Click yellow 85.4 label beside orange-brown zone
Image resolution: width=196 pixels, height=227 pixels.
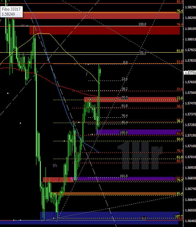(x=180, y=194)
